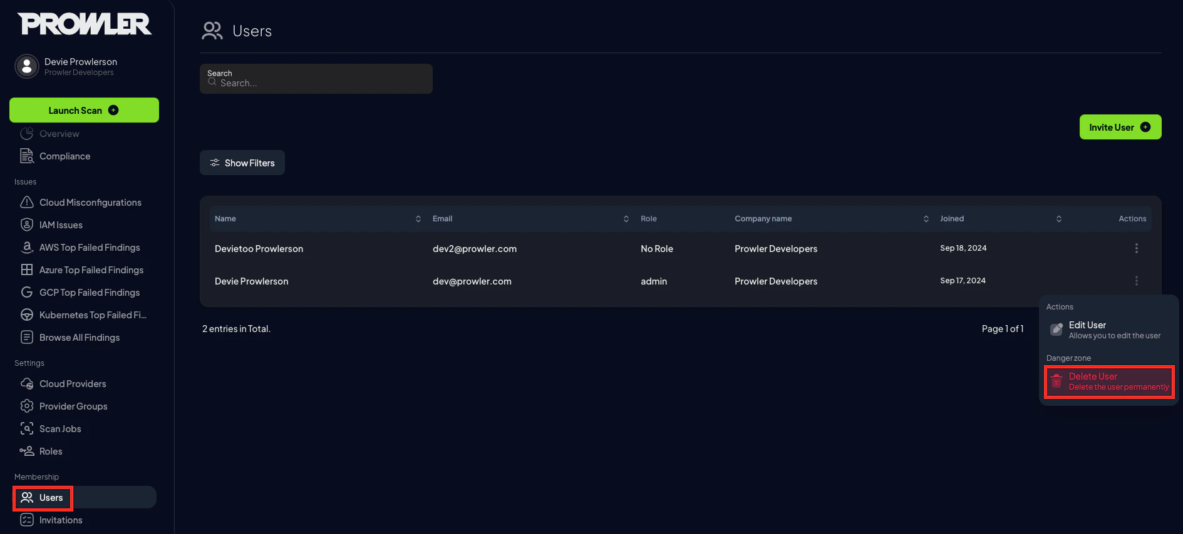Click the Users page header icon
This screenshot has height=534, width=1183.
click(x=212, y=31)
